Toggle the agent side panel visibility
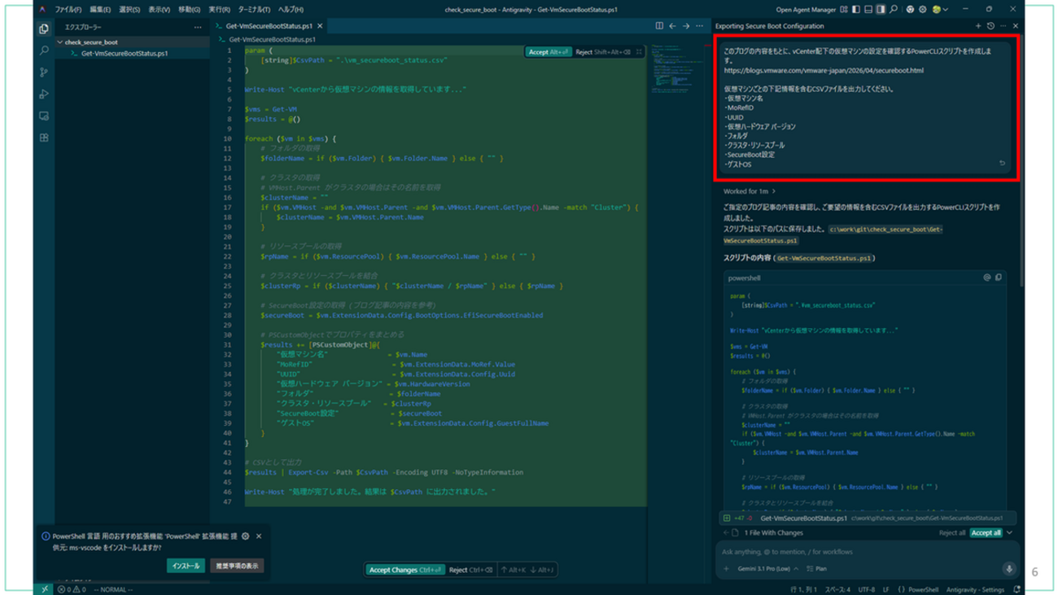This screenshot has width=1058, height=595. tap(881, 10)
